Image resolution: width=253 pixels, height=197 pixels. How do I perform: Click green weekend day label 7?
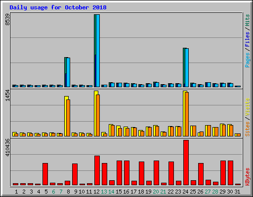pyautogui.click(x=61, y=192)
